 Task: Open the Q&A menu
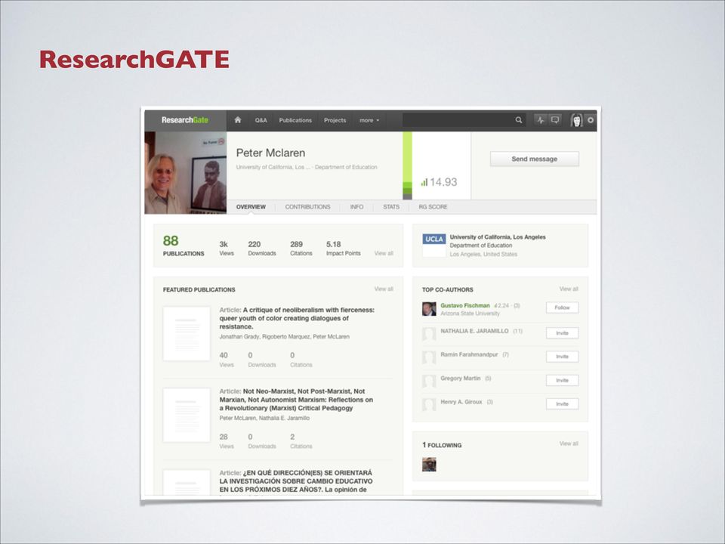pos(261,120)
